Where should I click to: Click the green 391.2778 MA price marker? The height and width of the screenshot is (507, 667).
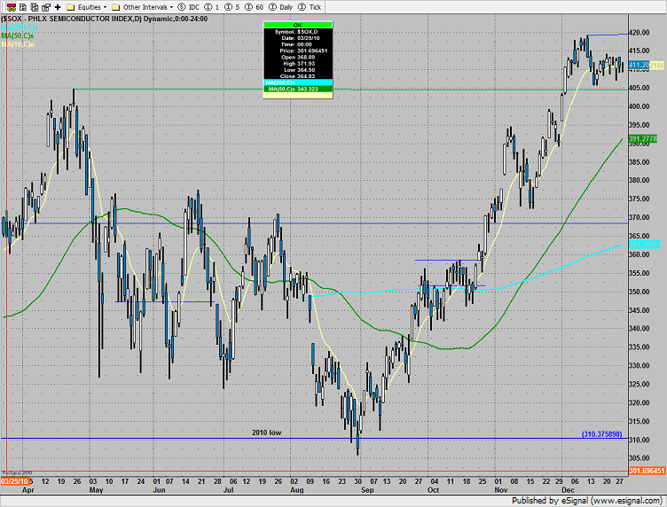click(643, 138)
